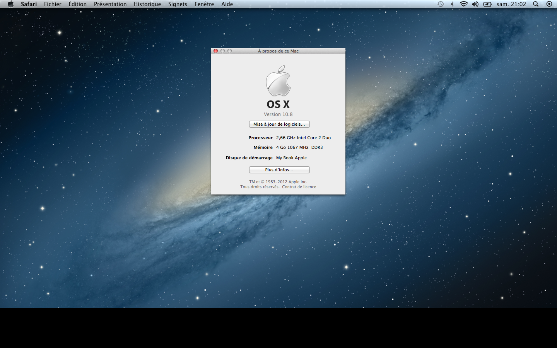Open the Time Machine menu bar icon
Image resolution: width=557 pixels, height=348 pixels.
pyautogui.click(x=441, y=4)
